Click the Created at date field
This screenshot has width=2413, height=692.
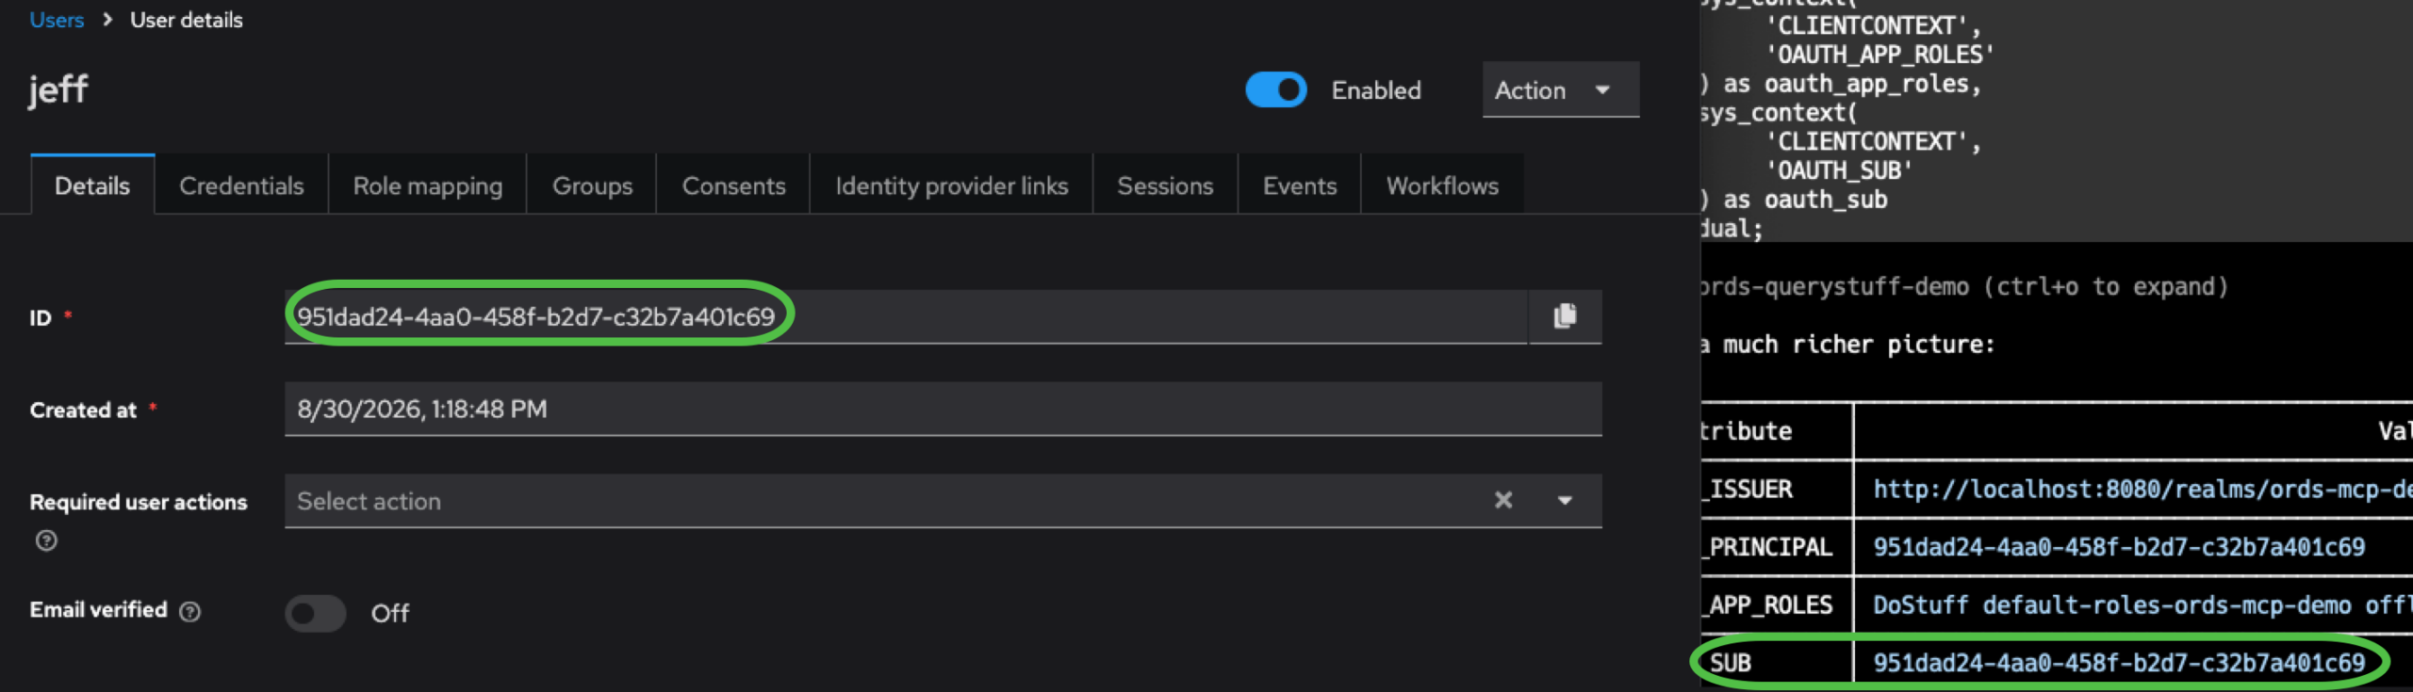(943, 409)
